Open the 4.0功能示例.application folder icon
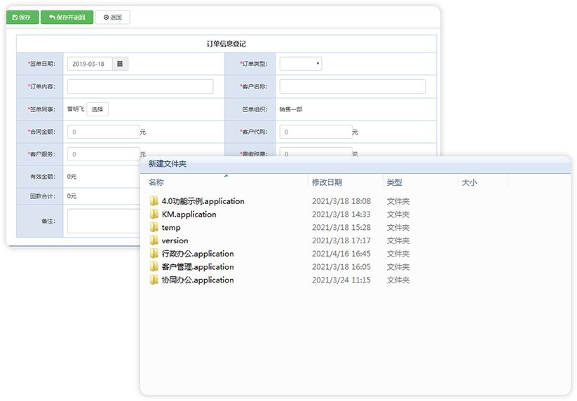The image size is (577, 401). (154, 201)
